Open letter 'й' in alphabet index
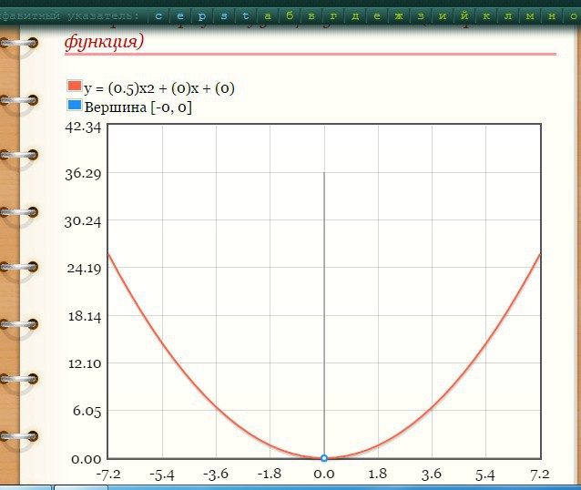Viewport: 581px width, 490px height. pos(464,16)
